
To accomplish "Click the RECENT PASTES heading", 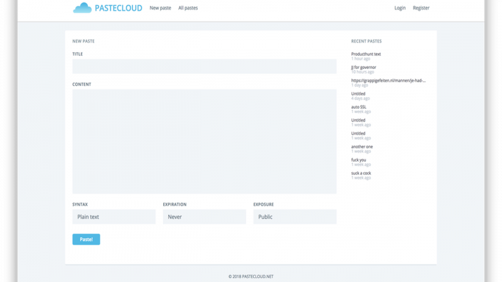I will [x=366, y=41].
